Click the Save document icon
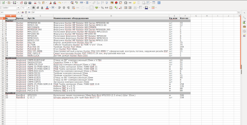This screenshot has height=125, width=247. click(14, 2)
